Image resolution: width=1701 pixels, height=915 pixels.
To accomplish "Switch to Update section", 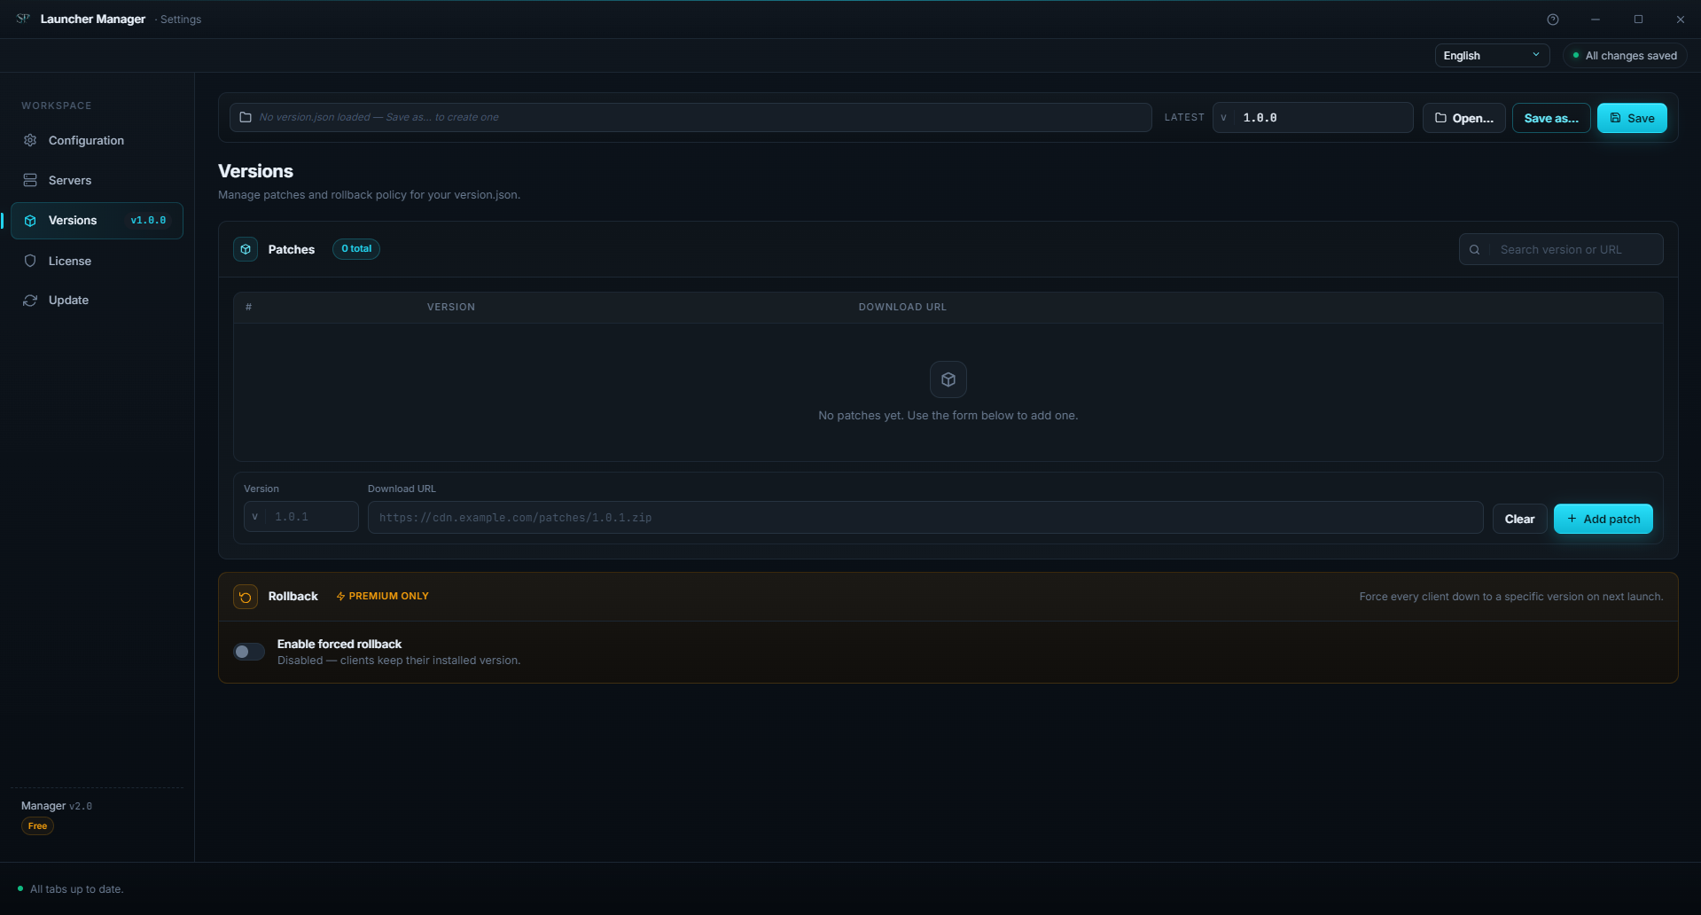I will pos(97,301).
